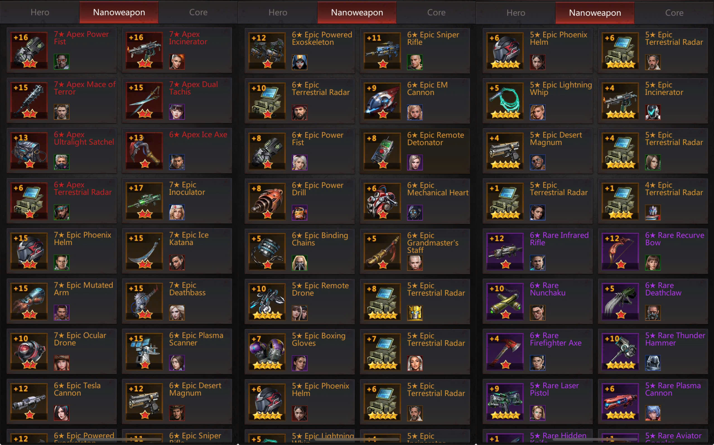
Task: Switch to Core tab in the right panel
Action: point(674,13)
